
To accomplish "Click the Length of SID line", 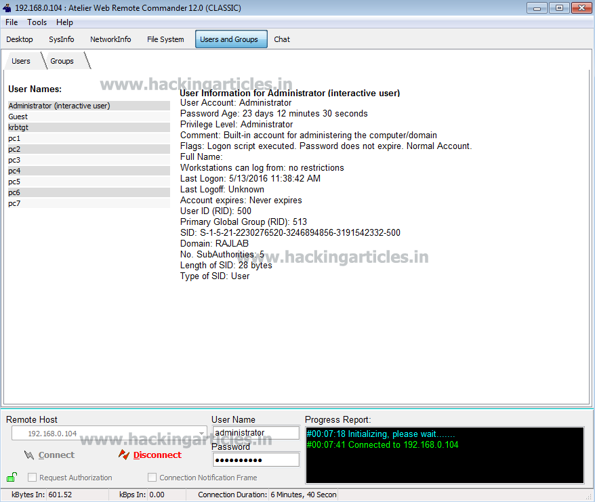I will 226,266.
